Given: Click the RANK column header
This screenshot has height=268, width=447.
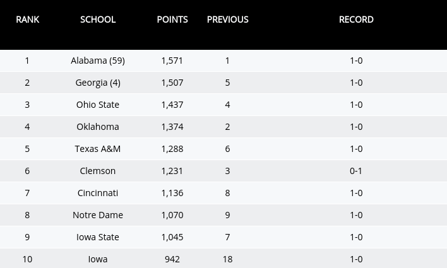Looking at the screenshot, I should click(27, 20).
